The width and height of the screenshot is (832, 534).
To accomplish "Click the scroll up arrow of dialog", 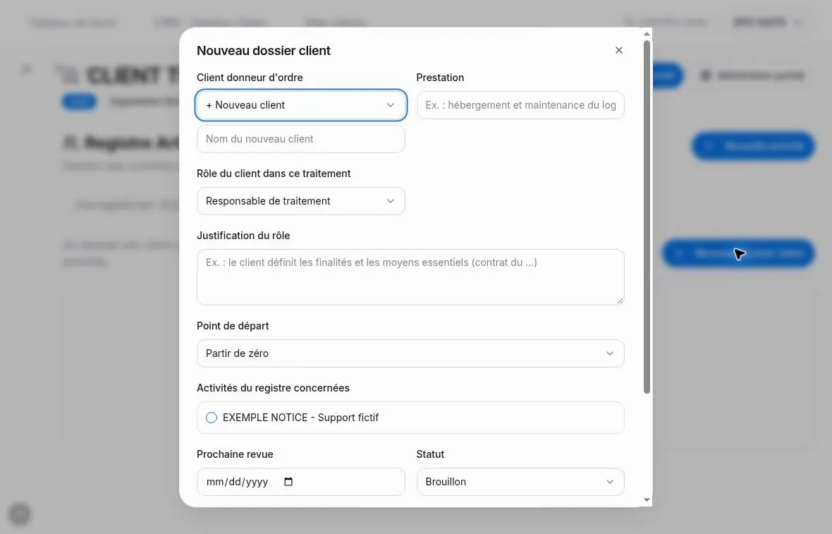I will pyautogui.click(x=647, y=34).
